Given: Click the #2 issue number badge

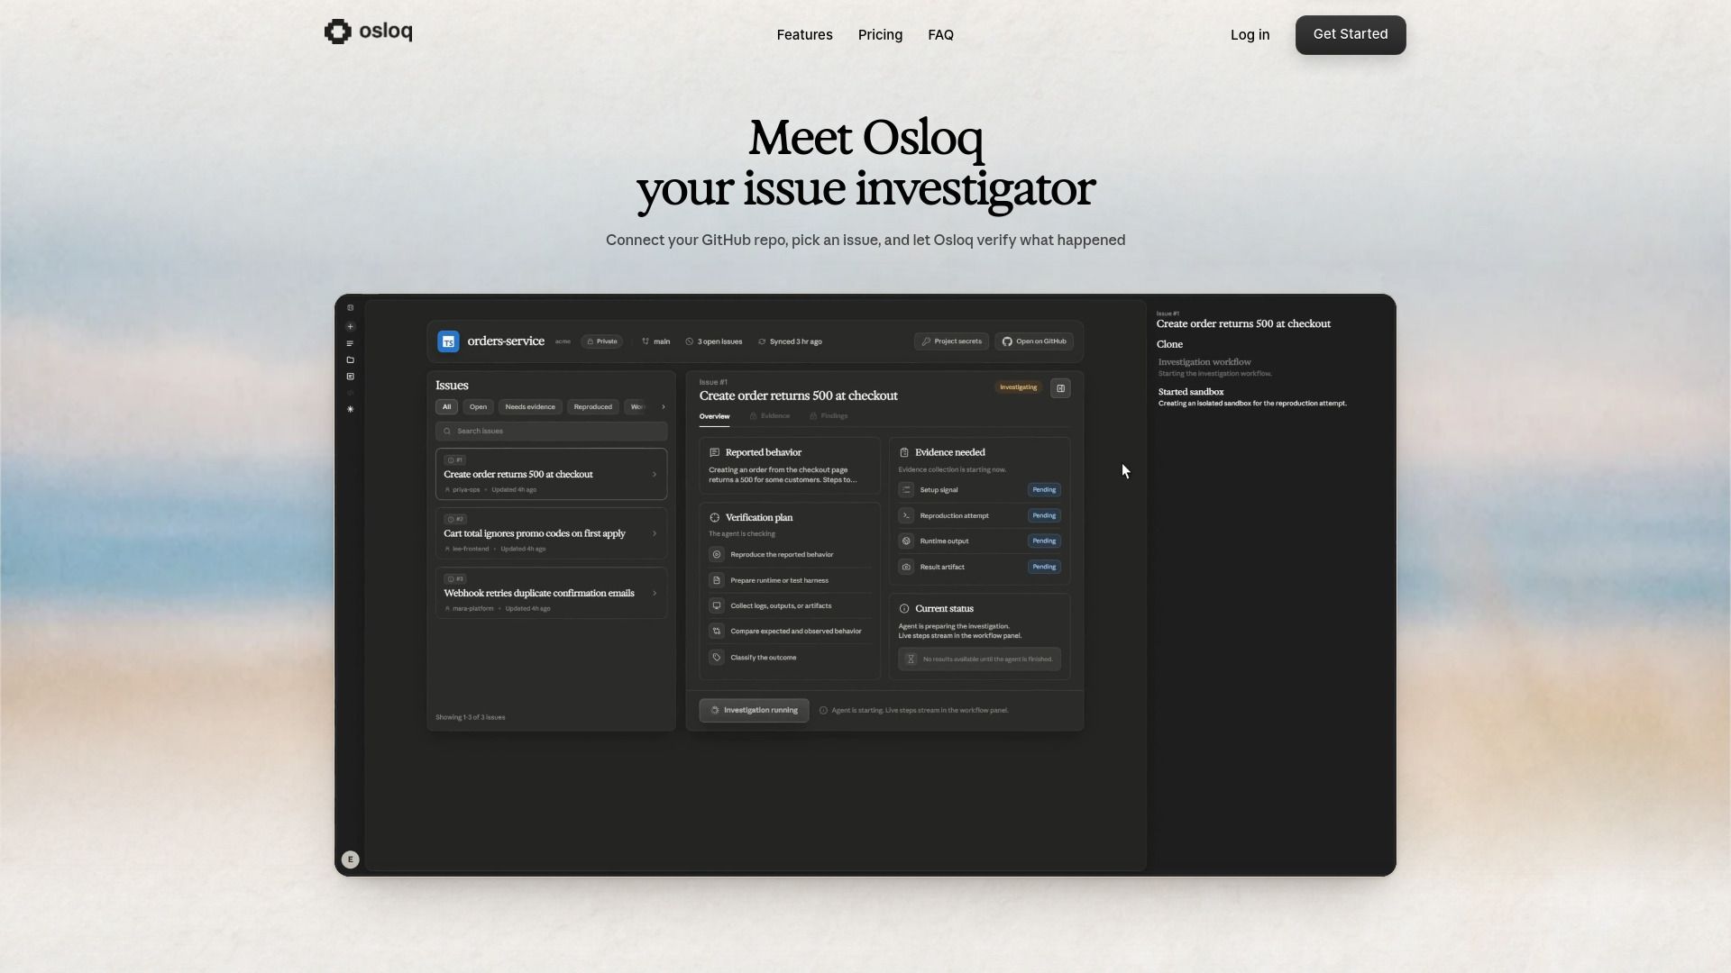Looking at the screenshot, I should tap(455, 520).
